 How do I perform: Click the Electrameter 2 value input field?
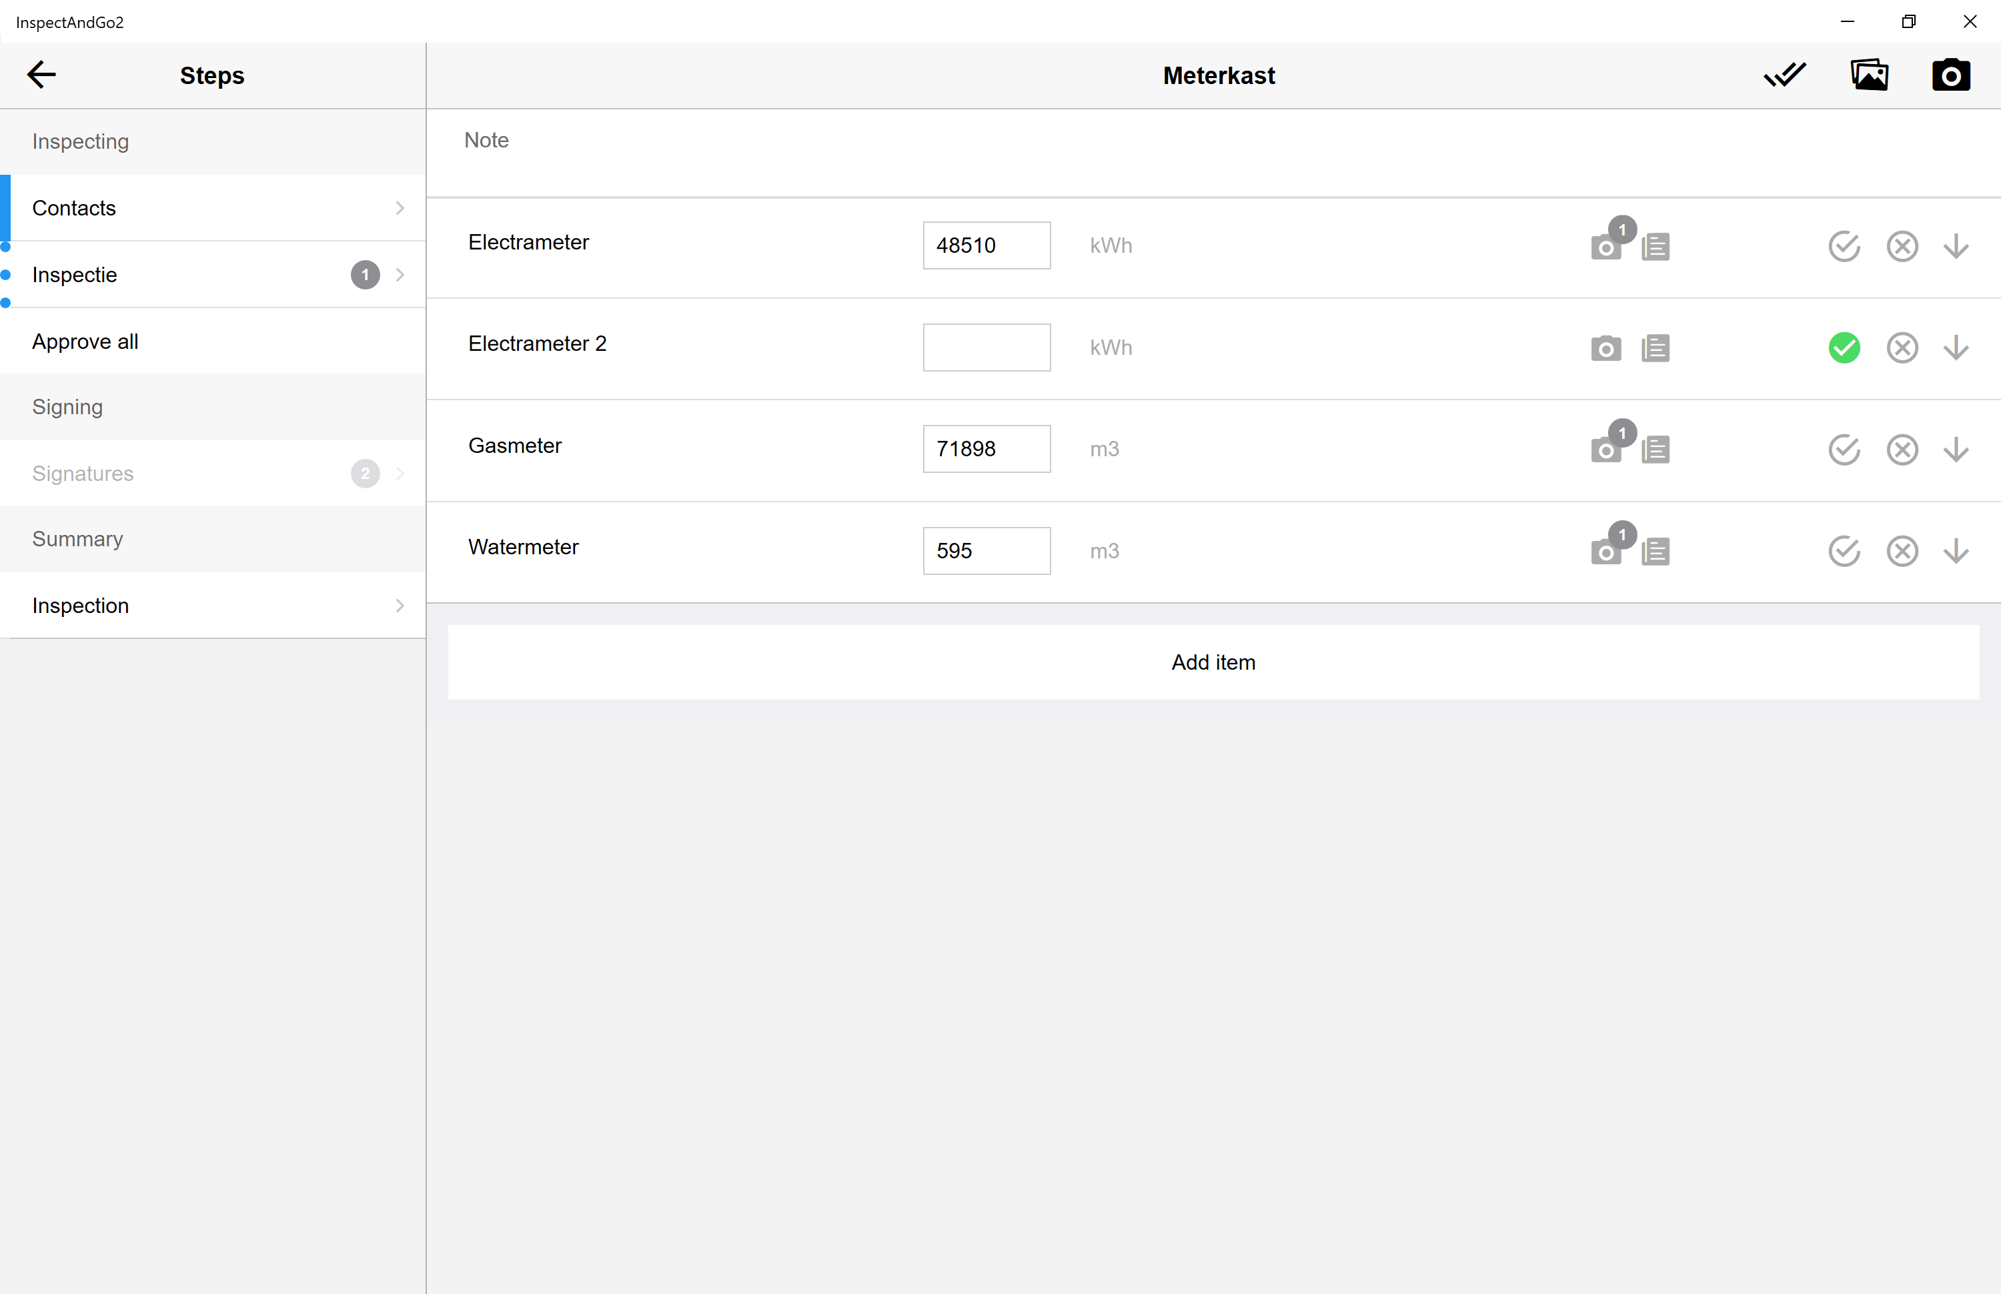click(986, 347)
